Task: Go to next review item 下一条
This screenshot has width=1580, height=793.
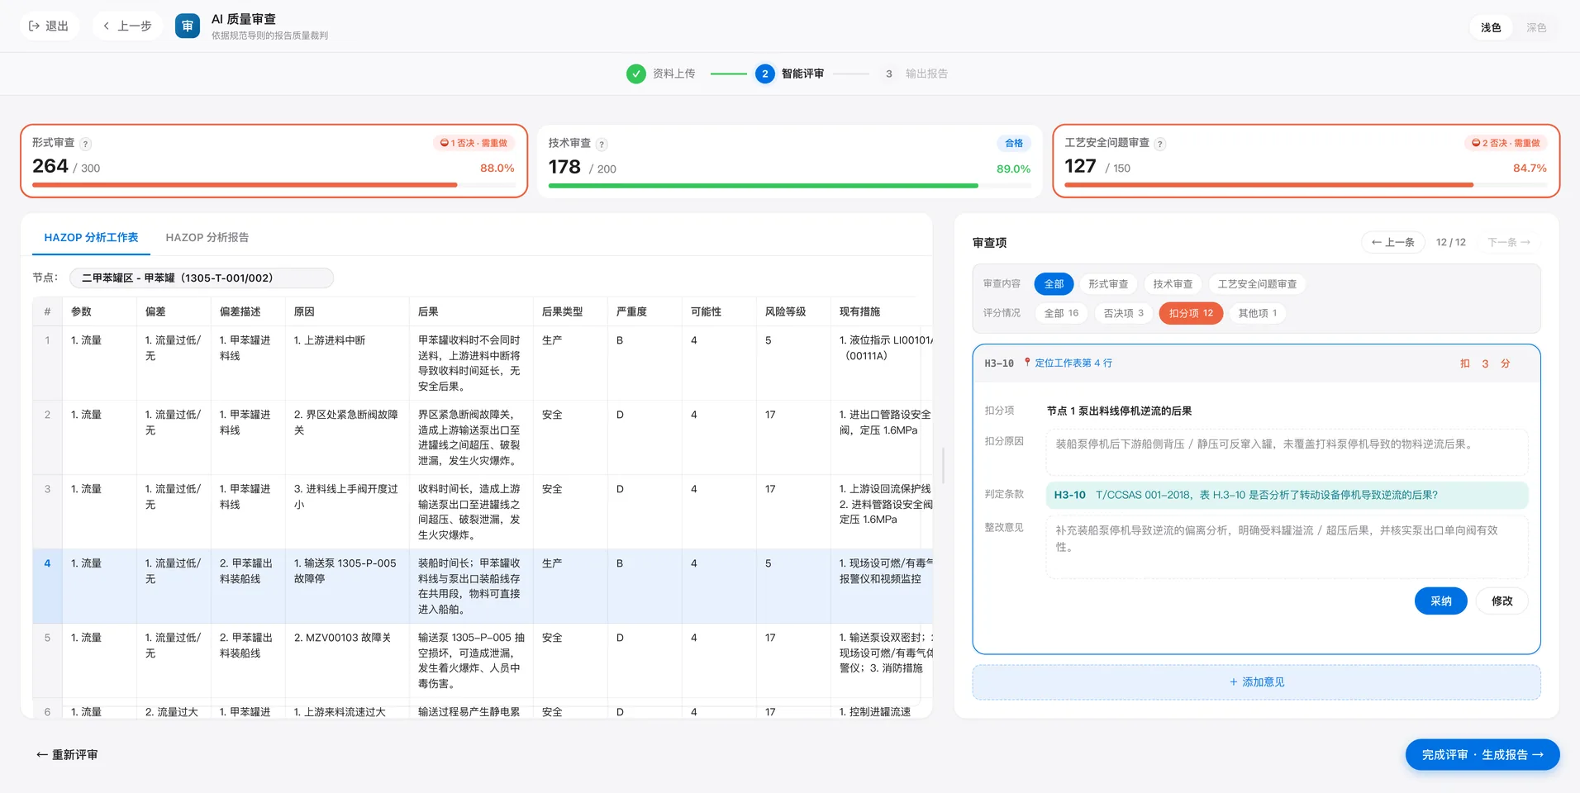Action: [1509, 242]
